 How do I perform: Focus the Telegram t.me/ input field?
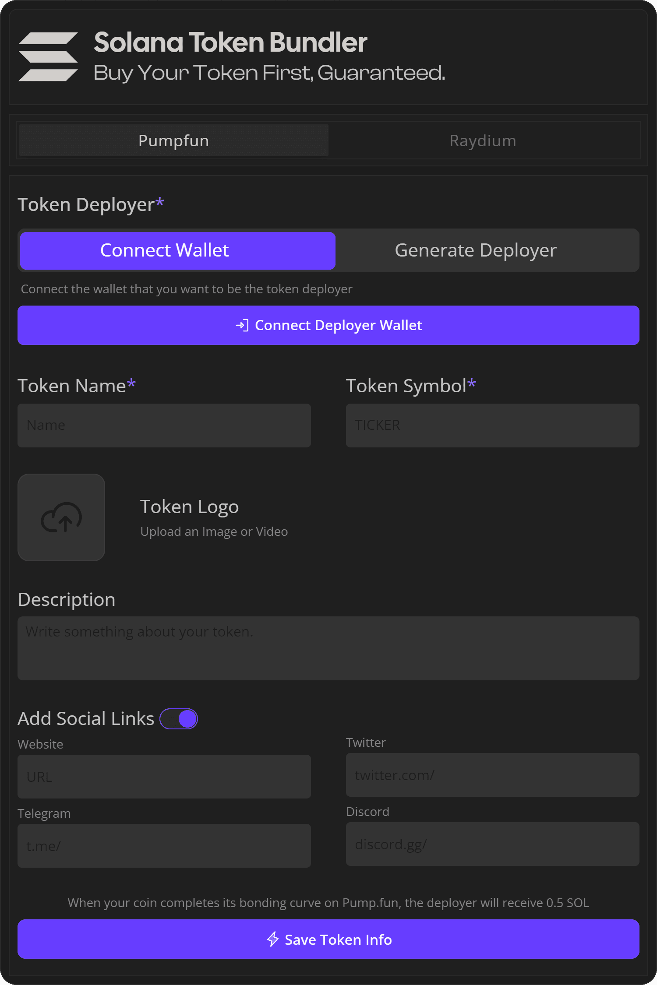[164, 846]
